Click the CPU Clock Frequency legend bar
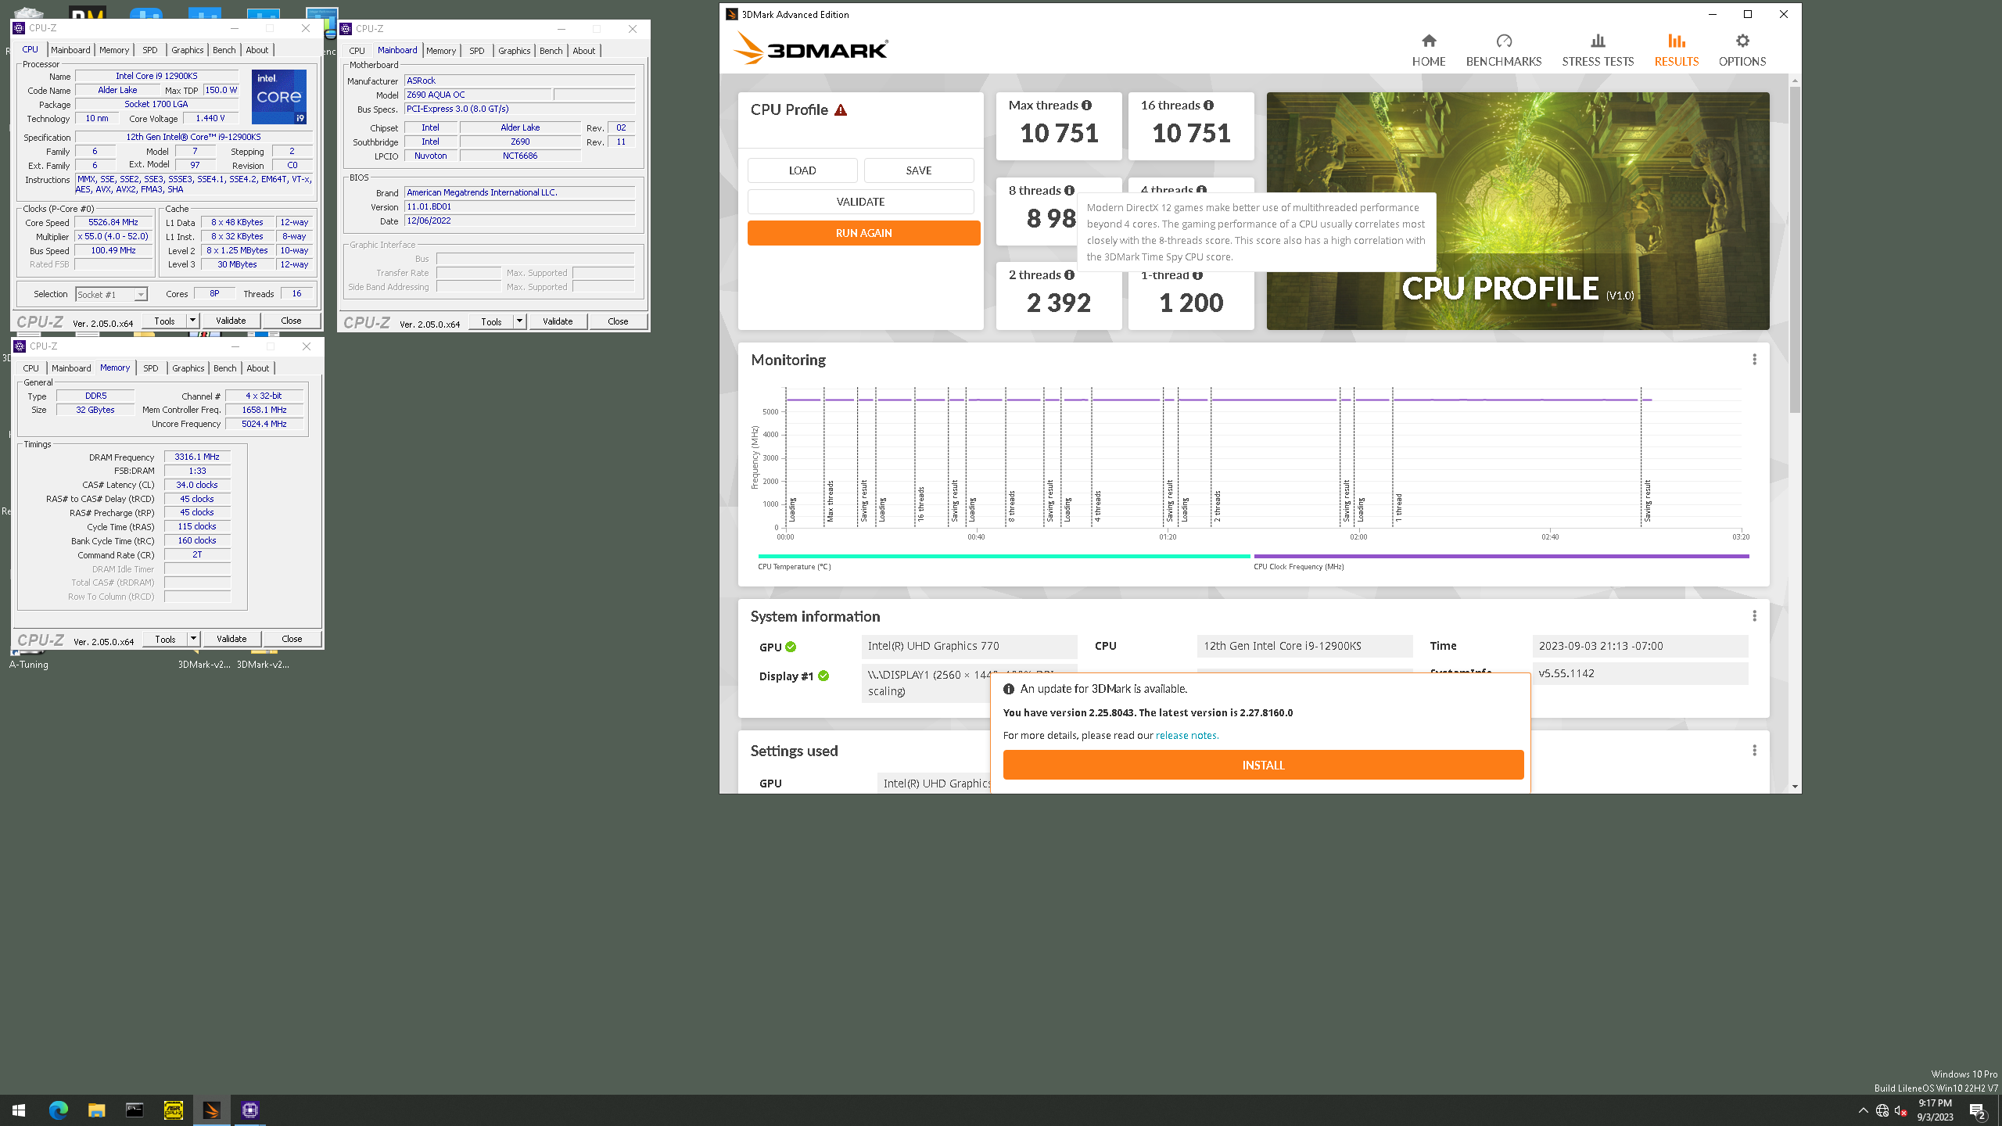The width and height of the screenshot is (2002, 1126). [1501, 556]
